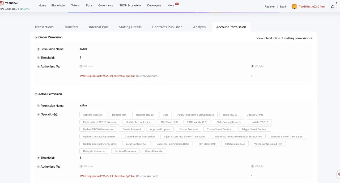This screenshot has width=340, height=183.
Task: Click the TRX Stake (1.0) tag
Action: [169, 122]
